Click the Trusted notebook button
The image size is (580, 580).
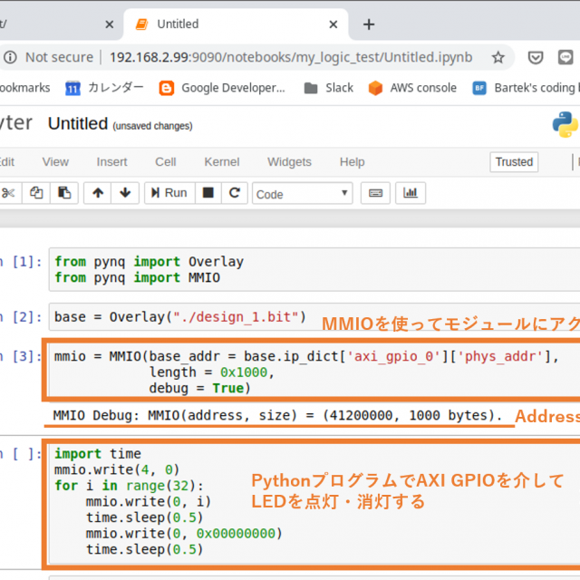pos(514,162)
